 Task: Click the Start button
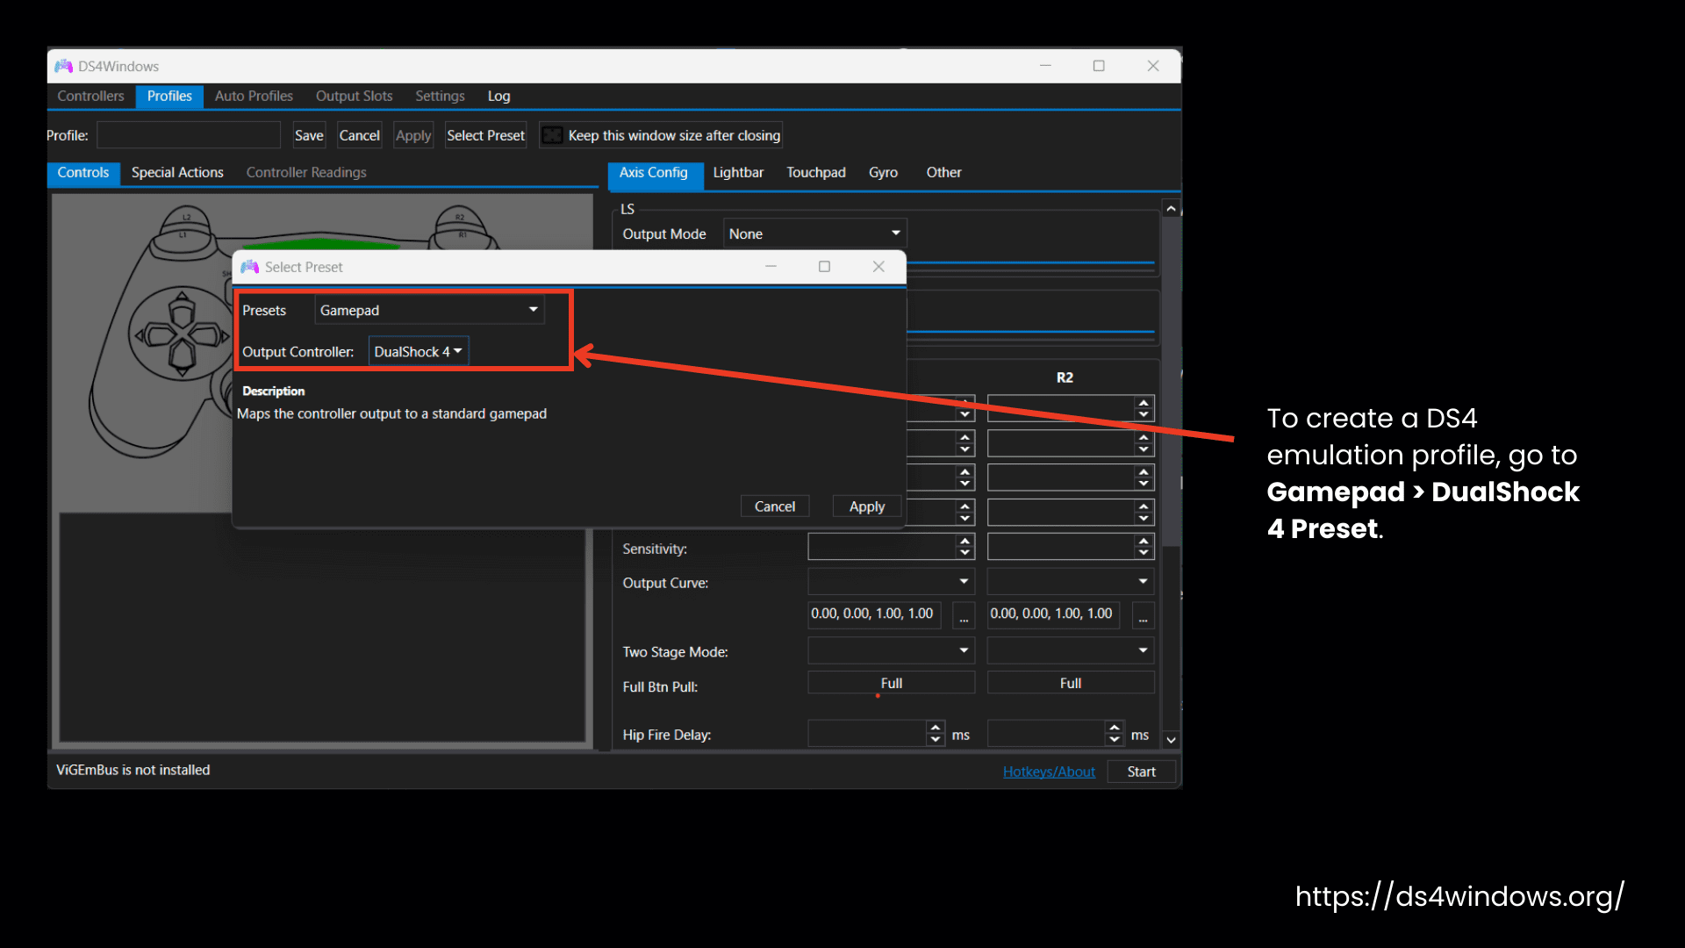point(1141,772)
